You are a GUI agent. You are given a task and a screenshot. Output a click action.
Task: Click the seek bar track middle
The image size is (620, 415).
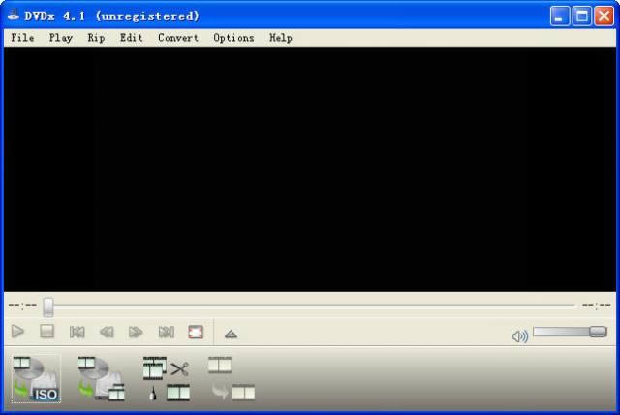point(311,305)
